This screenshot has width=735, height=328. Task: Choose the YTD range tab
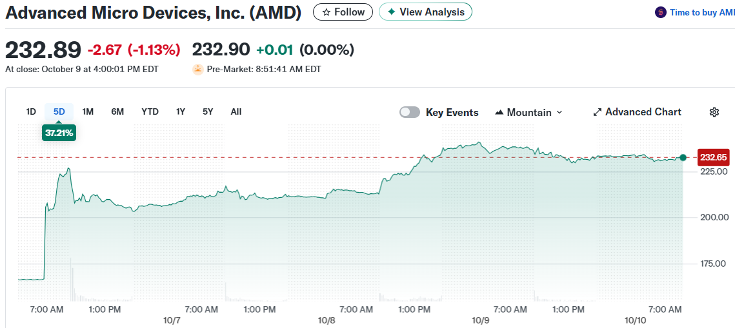(150, 111)
